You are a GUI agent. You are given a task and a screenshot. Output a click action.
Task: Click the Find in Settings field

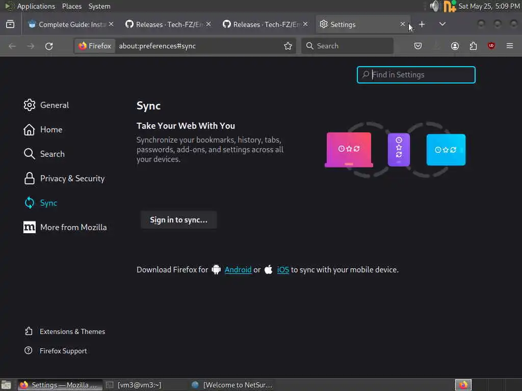coord(416,75)
